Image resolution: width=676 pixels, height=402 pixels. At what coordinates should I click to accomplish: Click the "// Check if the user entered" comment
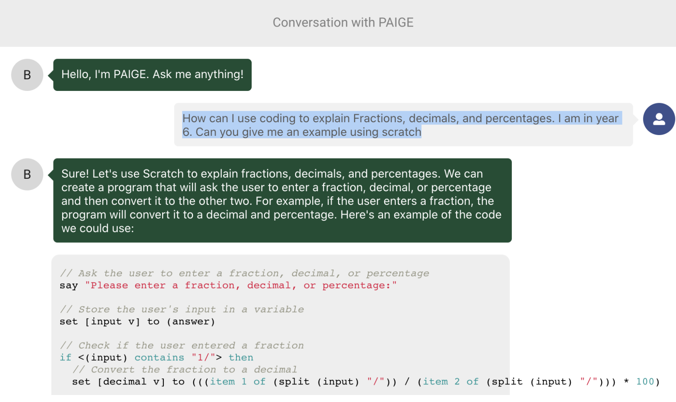182,345
